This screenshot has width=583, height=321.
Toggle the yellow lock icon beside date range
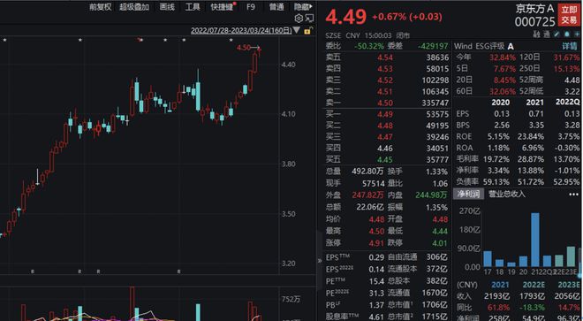point(308,31)
